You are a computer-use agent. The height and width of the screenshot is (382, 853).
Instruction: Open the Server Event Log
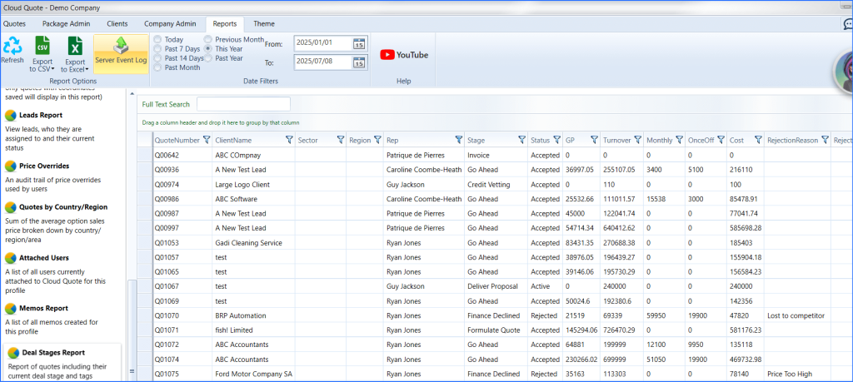[x=121, y=51]
